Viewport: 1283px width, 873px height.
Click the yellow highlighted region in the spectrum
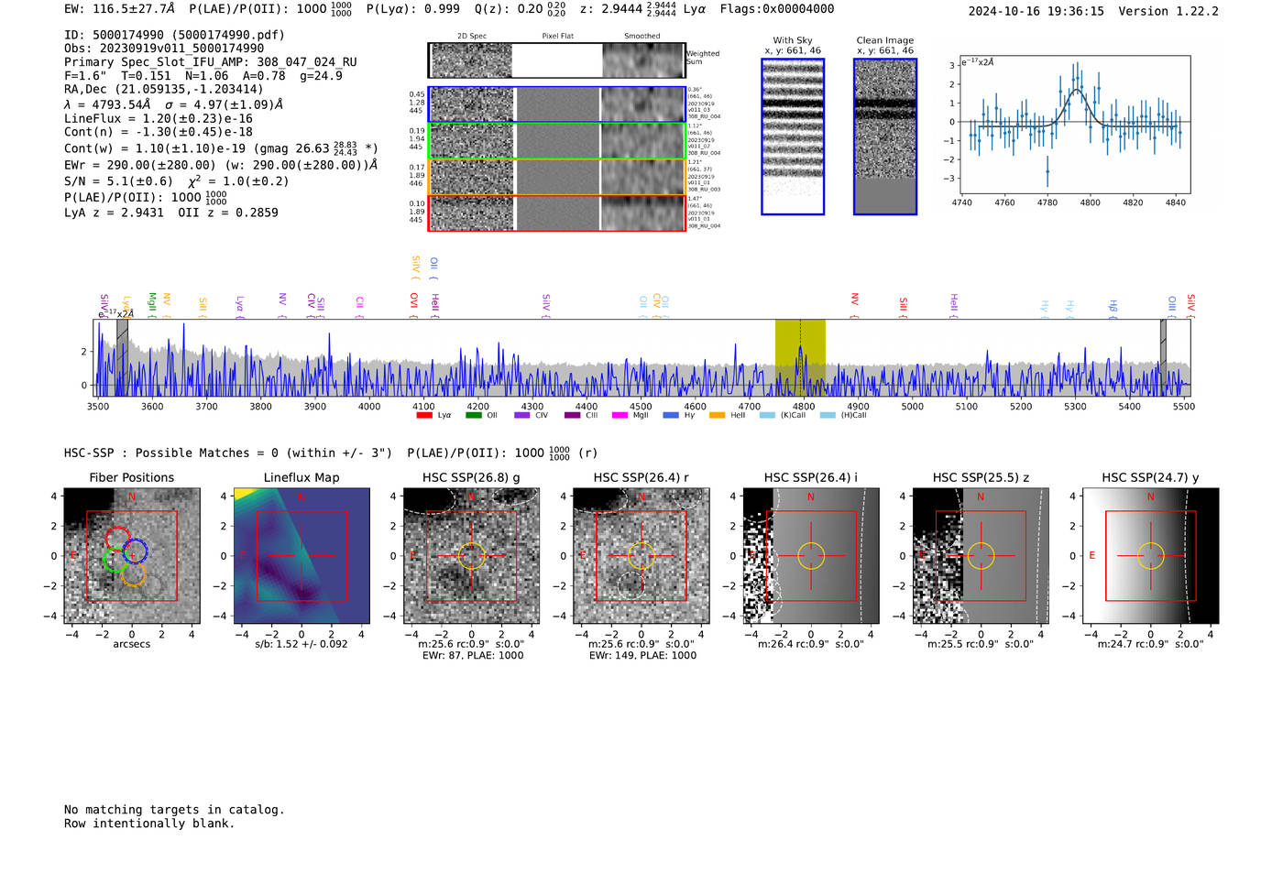click(x=800, y=357)
